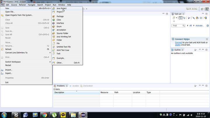The height and width of the screenshot is (118, 210).
Task: Click the Eclipse taskbar icon
Action: (83, 115)
